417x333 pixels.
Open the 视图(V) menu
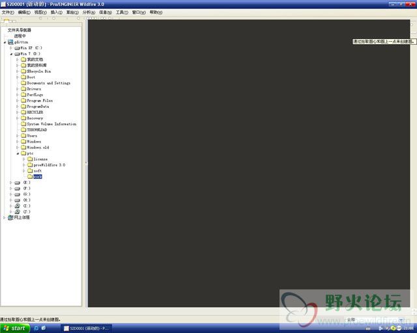pos(40,12)
